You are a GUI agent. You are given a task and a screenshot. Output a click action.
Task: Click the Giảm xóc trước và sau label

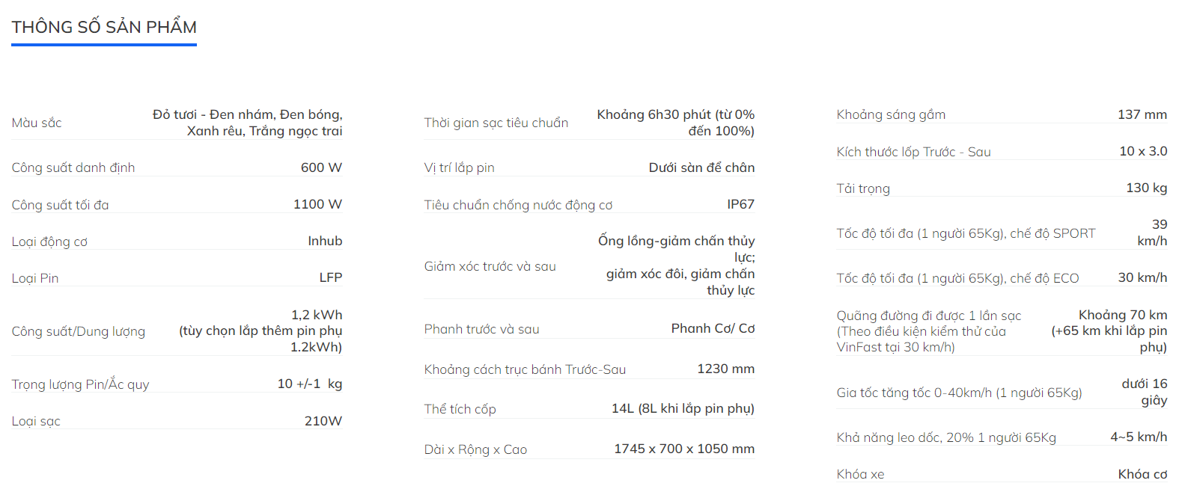pyautogui.click(x=490, y=266)
